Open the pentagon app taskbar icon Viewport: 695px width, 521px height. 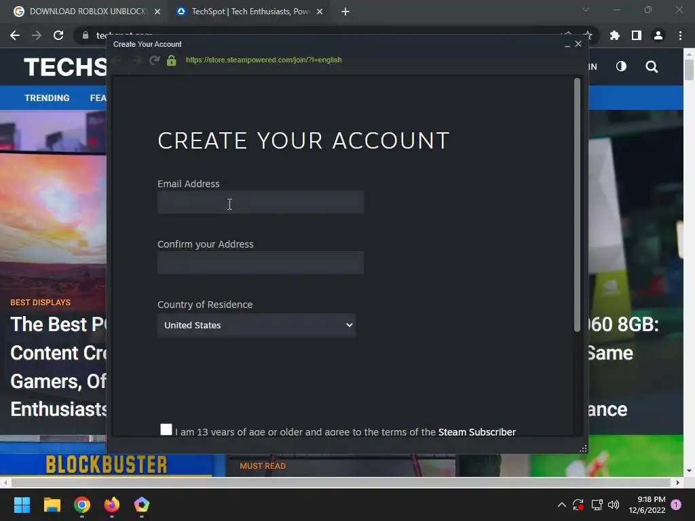pos(141,505)
